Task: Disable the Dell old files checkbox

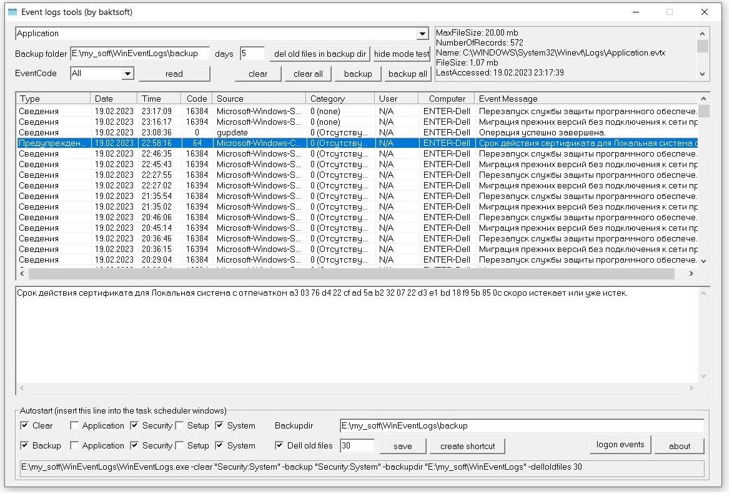Action: pyautogui.click(x=279, y=445)
